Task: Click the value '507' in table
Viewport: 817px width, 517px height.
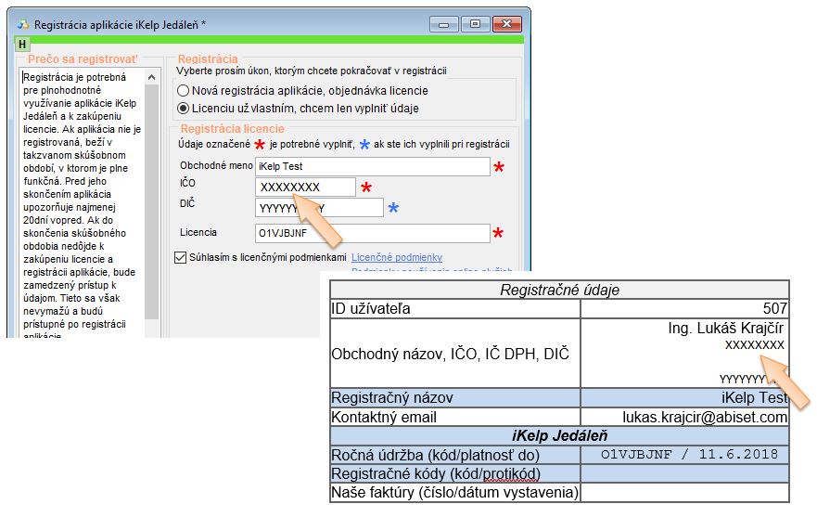Action: [774, 308]
